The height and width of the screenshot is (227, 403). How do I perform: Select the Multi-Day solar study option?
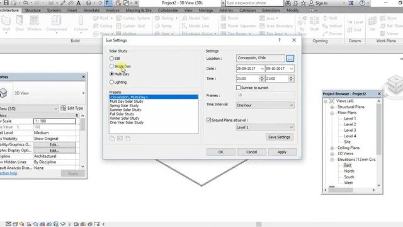click(x=111, y=74)
